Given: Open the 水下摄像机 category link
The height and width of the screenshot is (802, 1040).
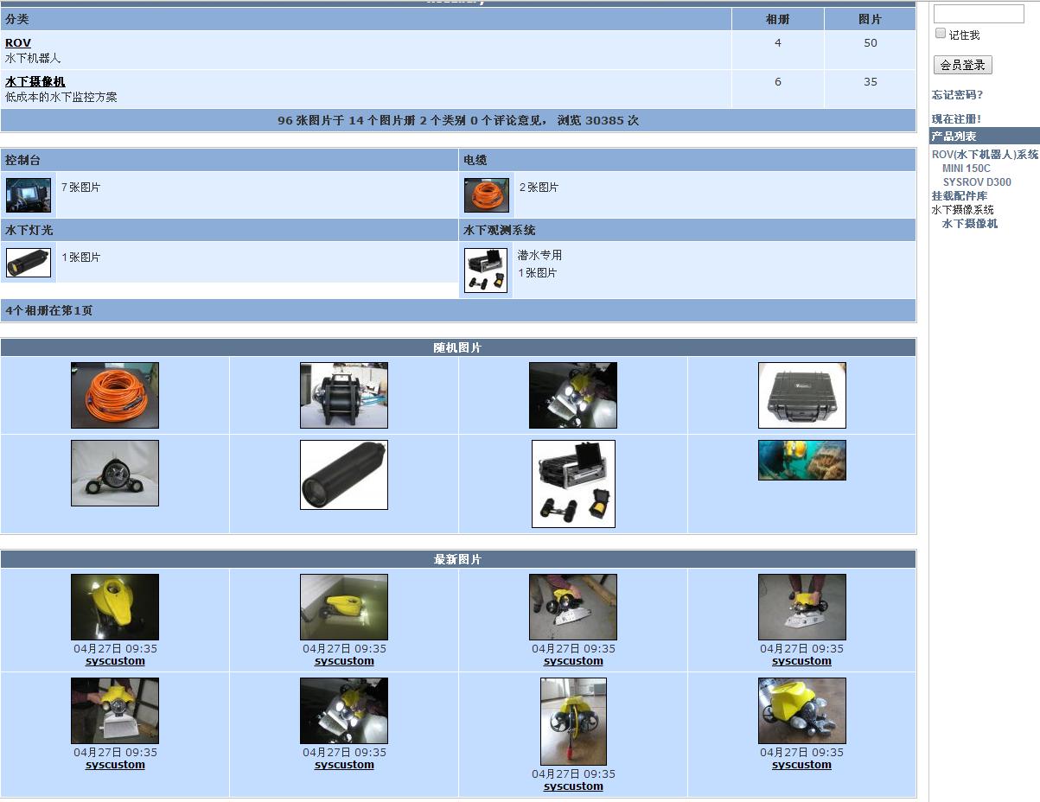Looking at the screenshot, I should pyautogui.click(x=35, y=82).
